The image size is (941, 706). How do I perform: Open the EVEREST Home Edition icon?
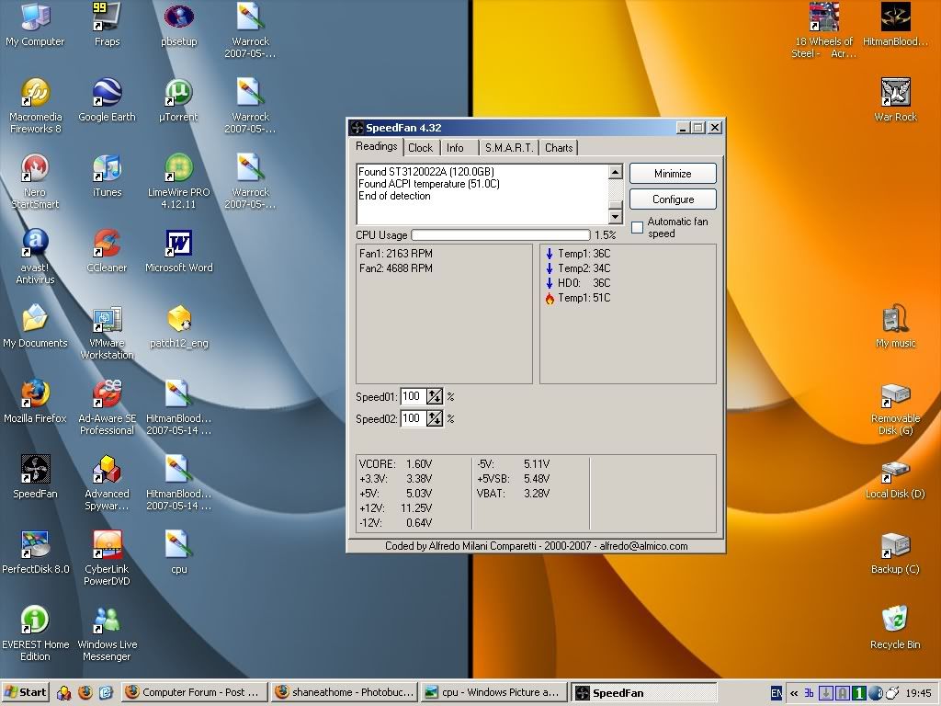click(x=35, y=621)
